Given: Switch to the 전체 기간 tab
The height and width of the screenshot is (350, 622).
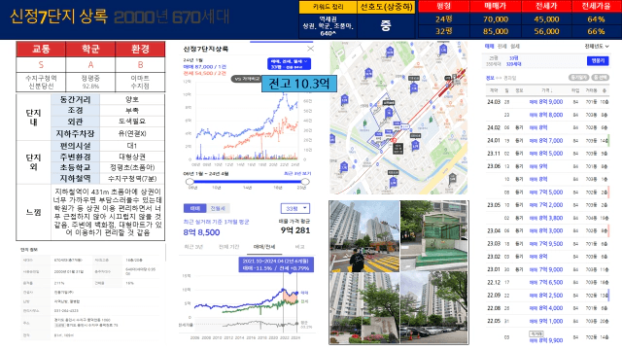Looking at the screenshot, I should [229, 247].
